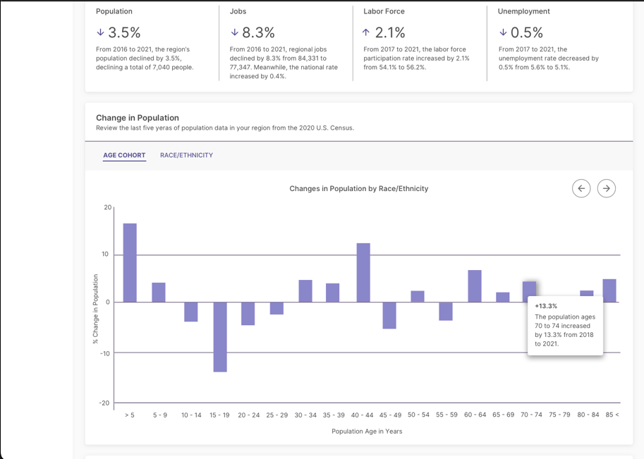Switch to the Age Cohort tab
The width and height of the screenshot is (644, 459).
pyautogui.click(x=124, y=155)
